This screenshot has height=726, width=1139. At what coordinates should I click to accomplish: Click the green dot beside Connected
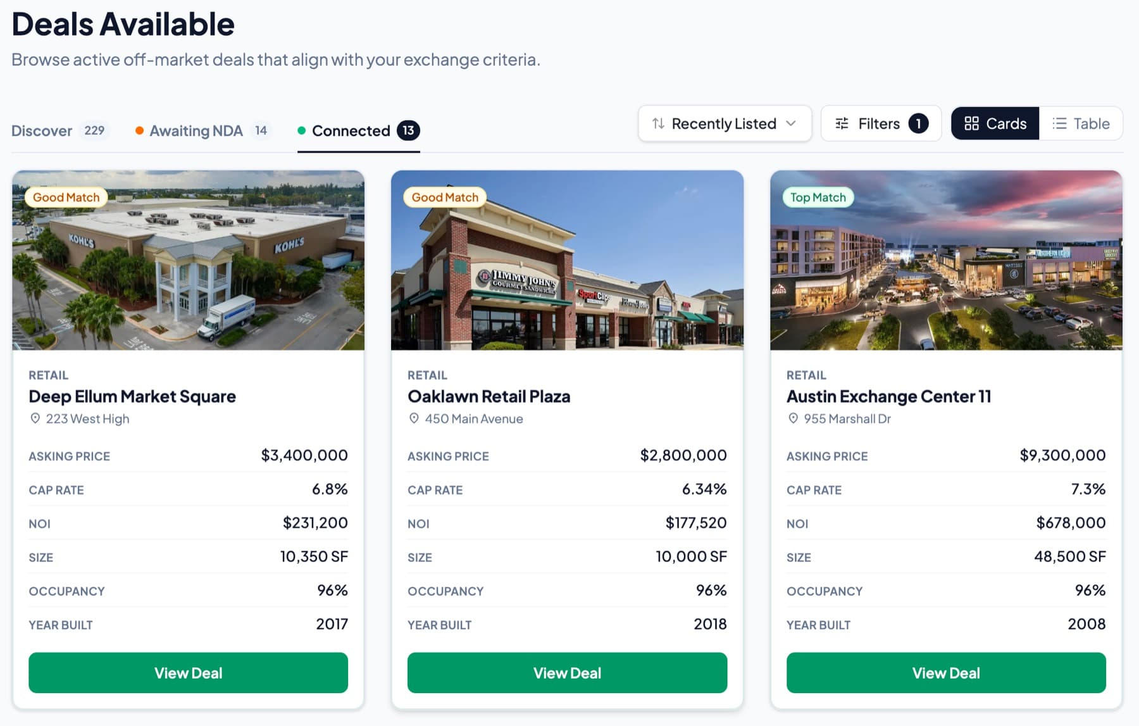(302, 130)
